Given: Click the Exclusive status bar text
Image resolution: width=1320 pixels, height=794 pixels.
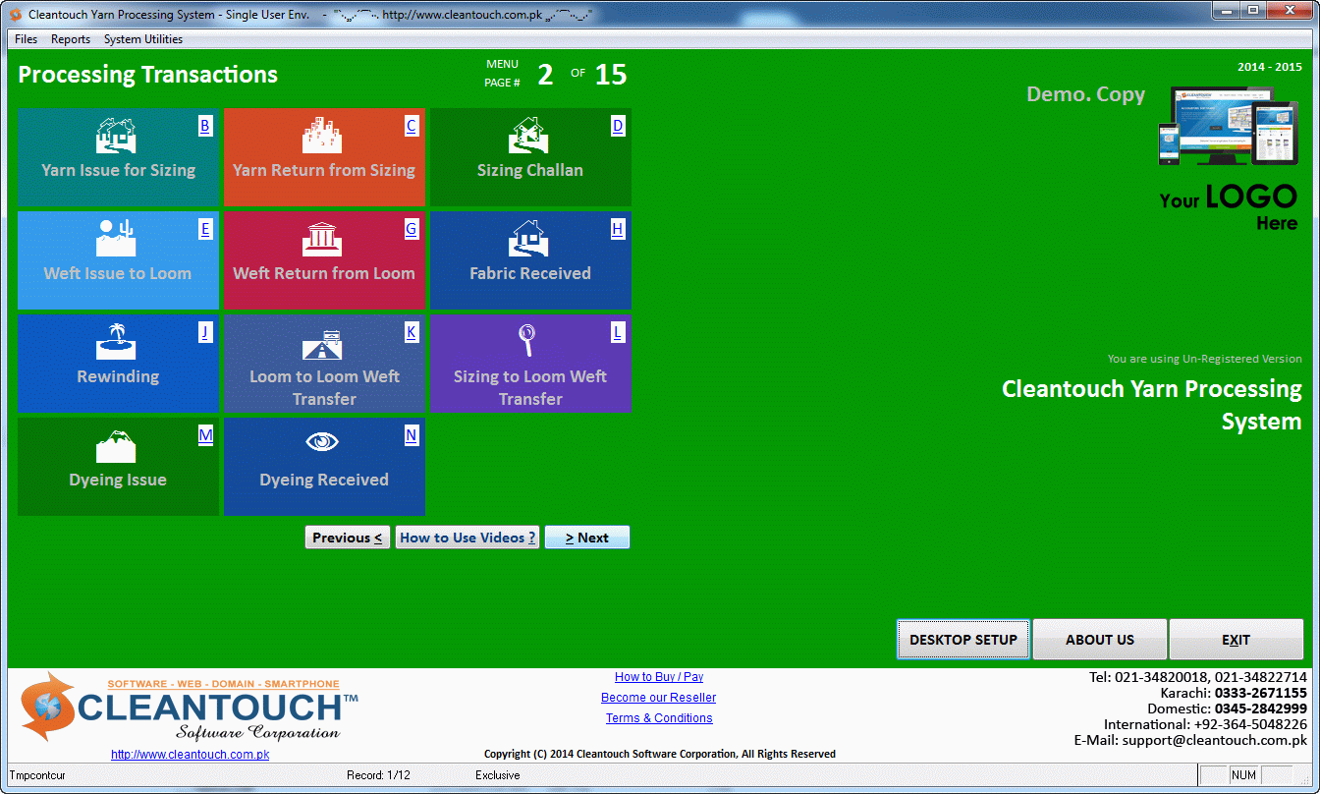Looking at the screenshot, I should (498, 775).
